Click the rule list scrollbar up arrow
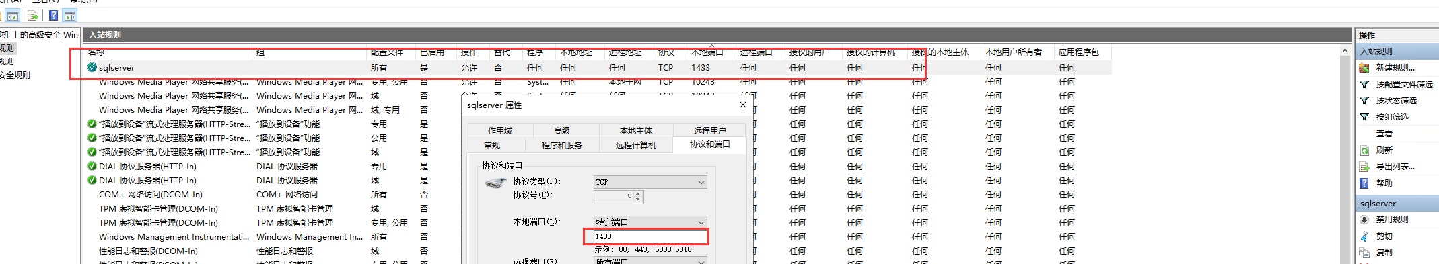The height and width of the screenshot is (264, 1439). click(x=1345, y=51)
